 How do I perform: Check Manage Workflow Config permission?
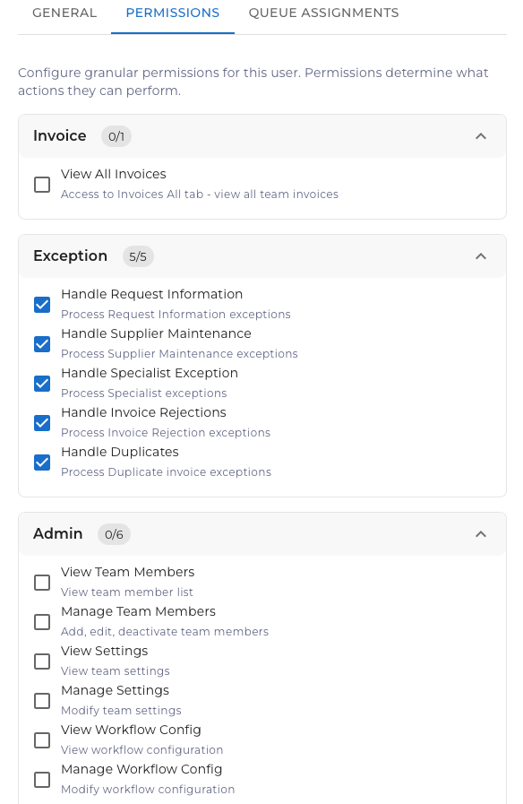pos(41,780)
